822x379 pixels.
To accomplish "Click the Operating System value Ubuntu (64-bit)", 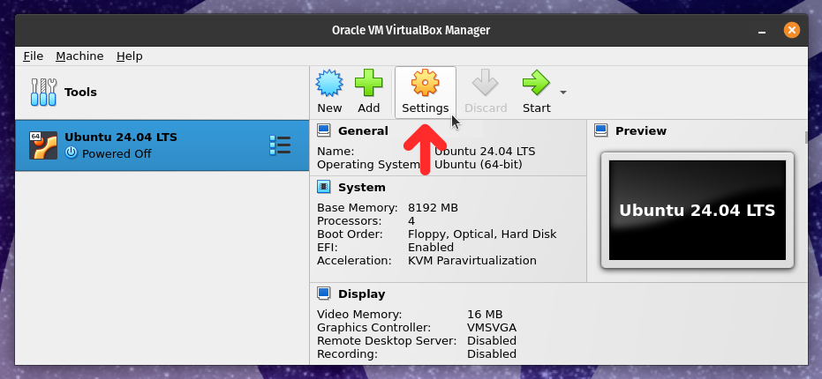I will 479,164.
